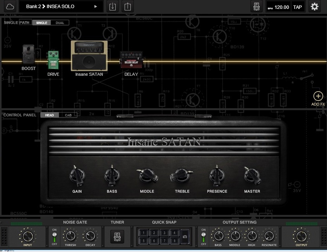Open the TUNER button
The height and width of the screenshot is (252, 327).
pyautogui.click(x=117, y=237)
